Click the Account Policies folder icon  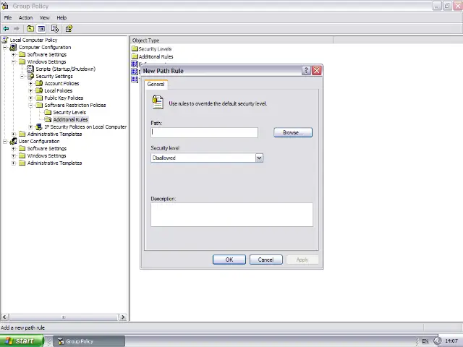coord(39,83)
